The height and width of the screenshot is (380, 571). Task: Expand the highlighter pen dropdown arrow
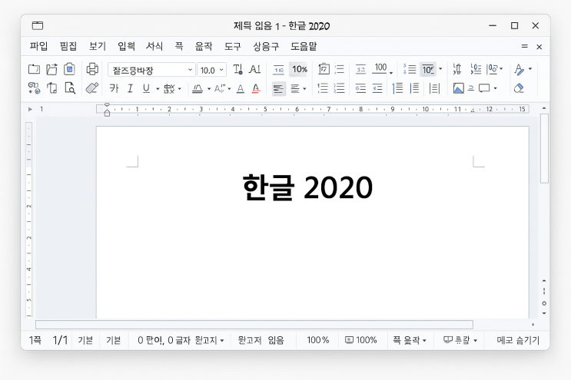click(x=530, y=69)
